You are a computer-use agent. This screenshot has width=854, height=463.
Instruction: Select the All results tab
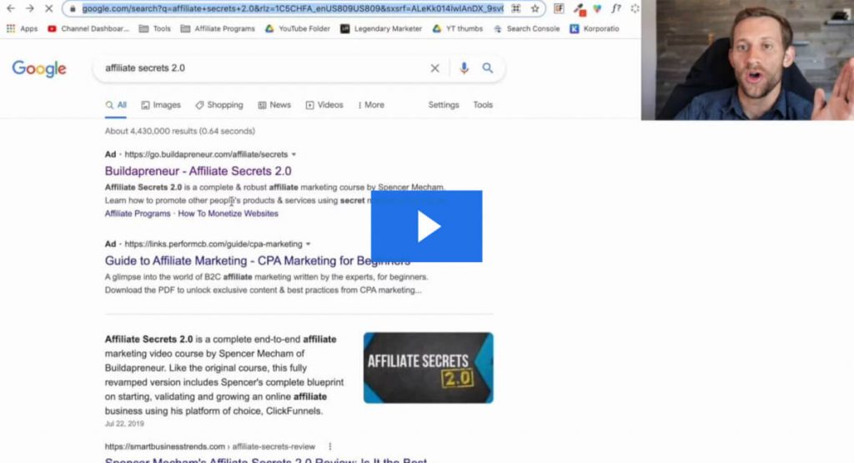click(x=116, y=105)
